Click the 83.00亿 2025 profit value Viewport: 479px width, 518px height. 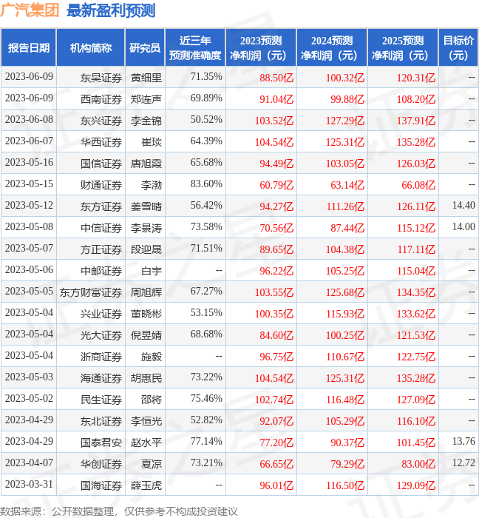tap(418, 465)
